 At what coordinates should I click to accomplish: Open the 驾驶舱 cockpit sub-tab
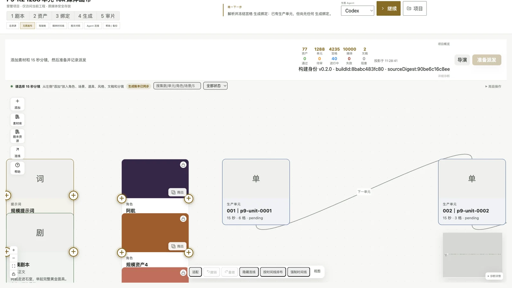pyautogui.click(x=42, y=26)
